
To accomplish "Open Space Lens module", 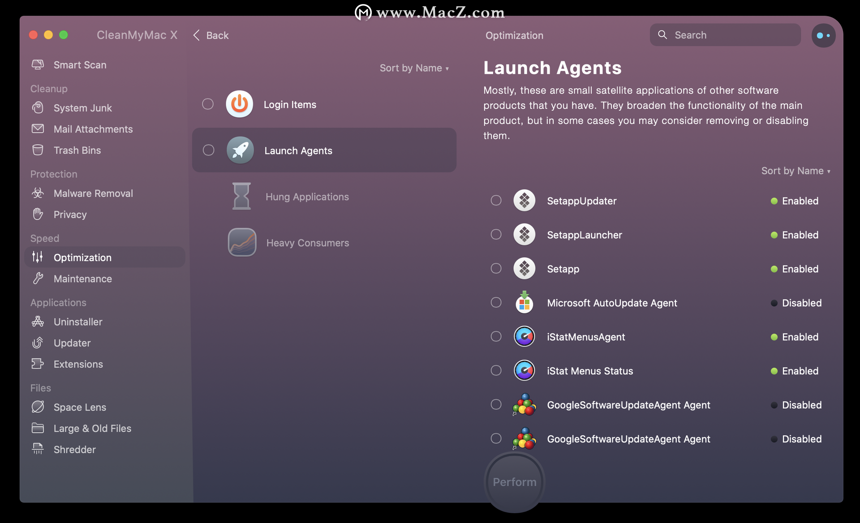I will pyautogui.click(x=105, y=407).
